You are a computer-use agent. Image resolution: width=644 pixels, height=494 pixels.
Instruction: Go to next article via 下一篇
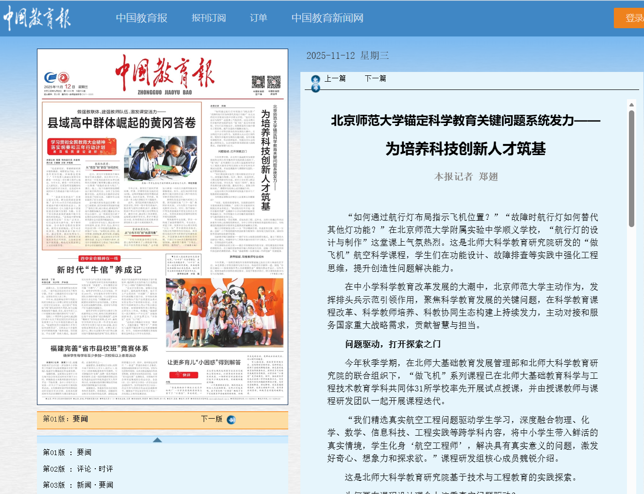375,79
